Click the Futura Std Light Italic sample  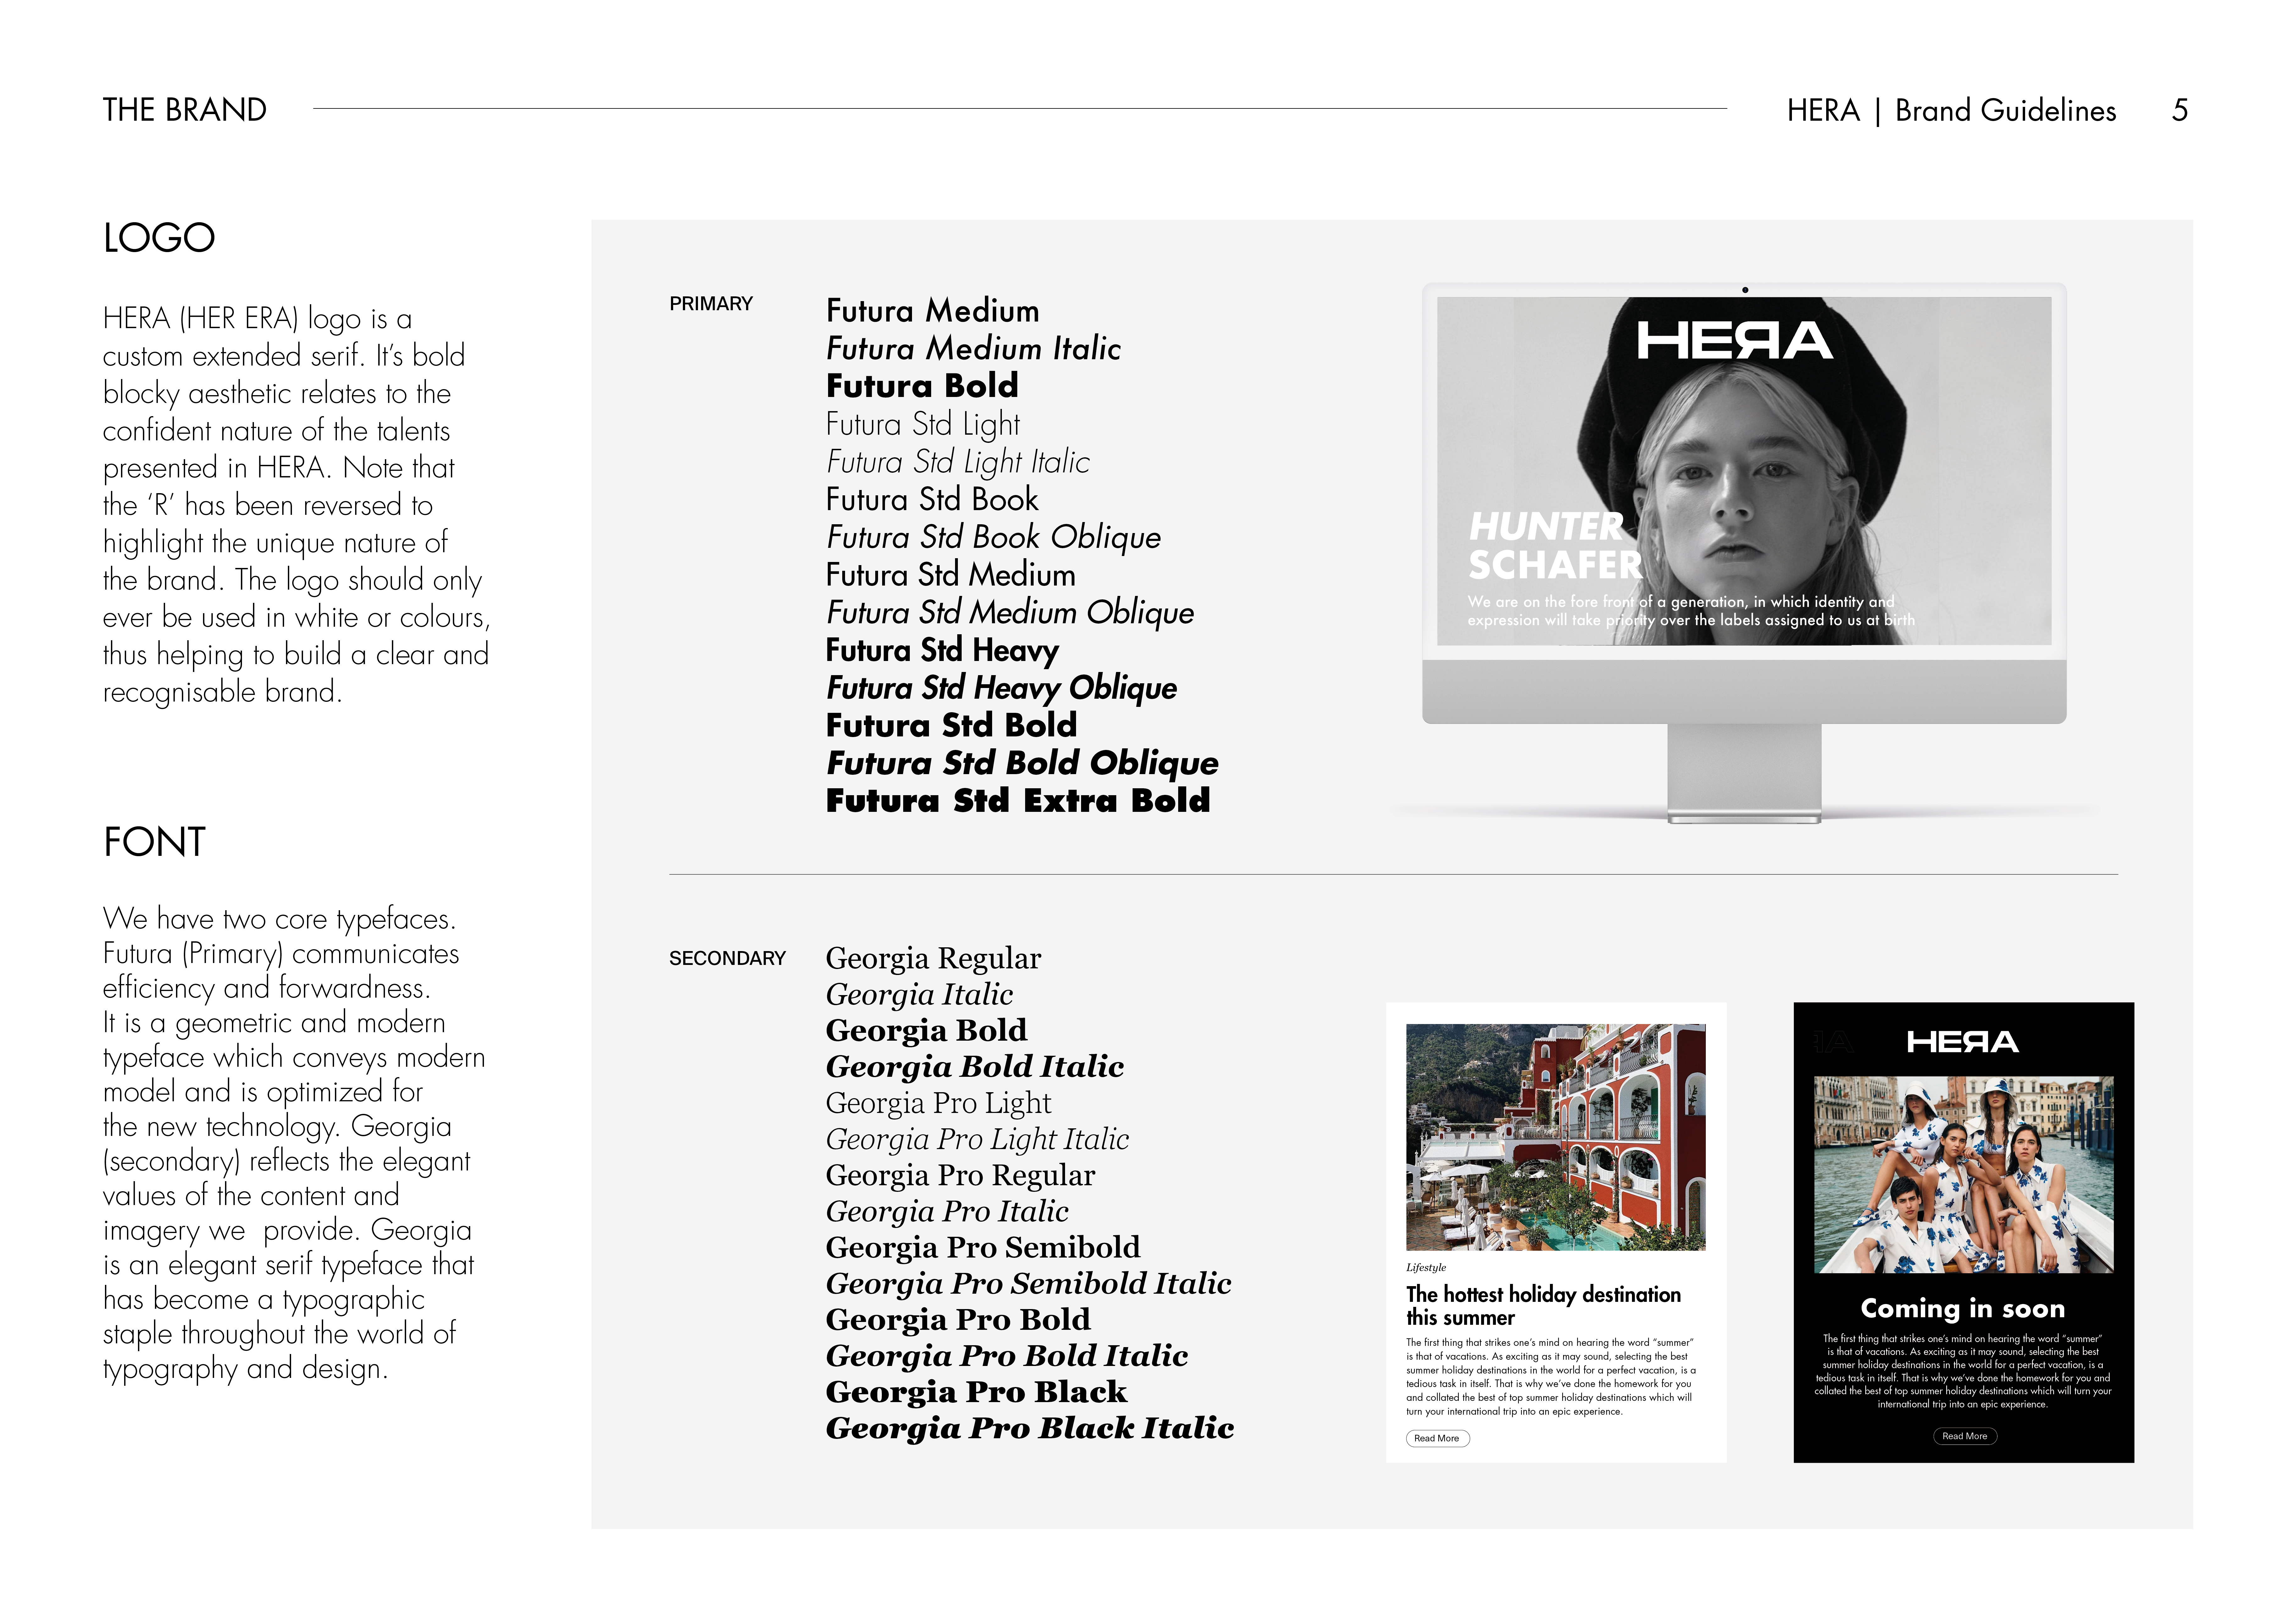[958, 462]
